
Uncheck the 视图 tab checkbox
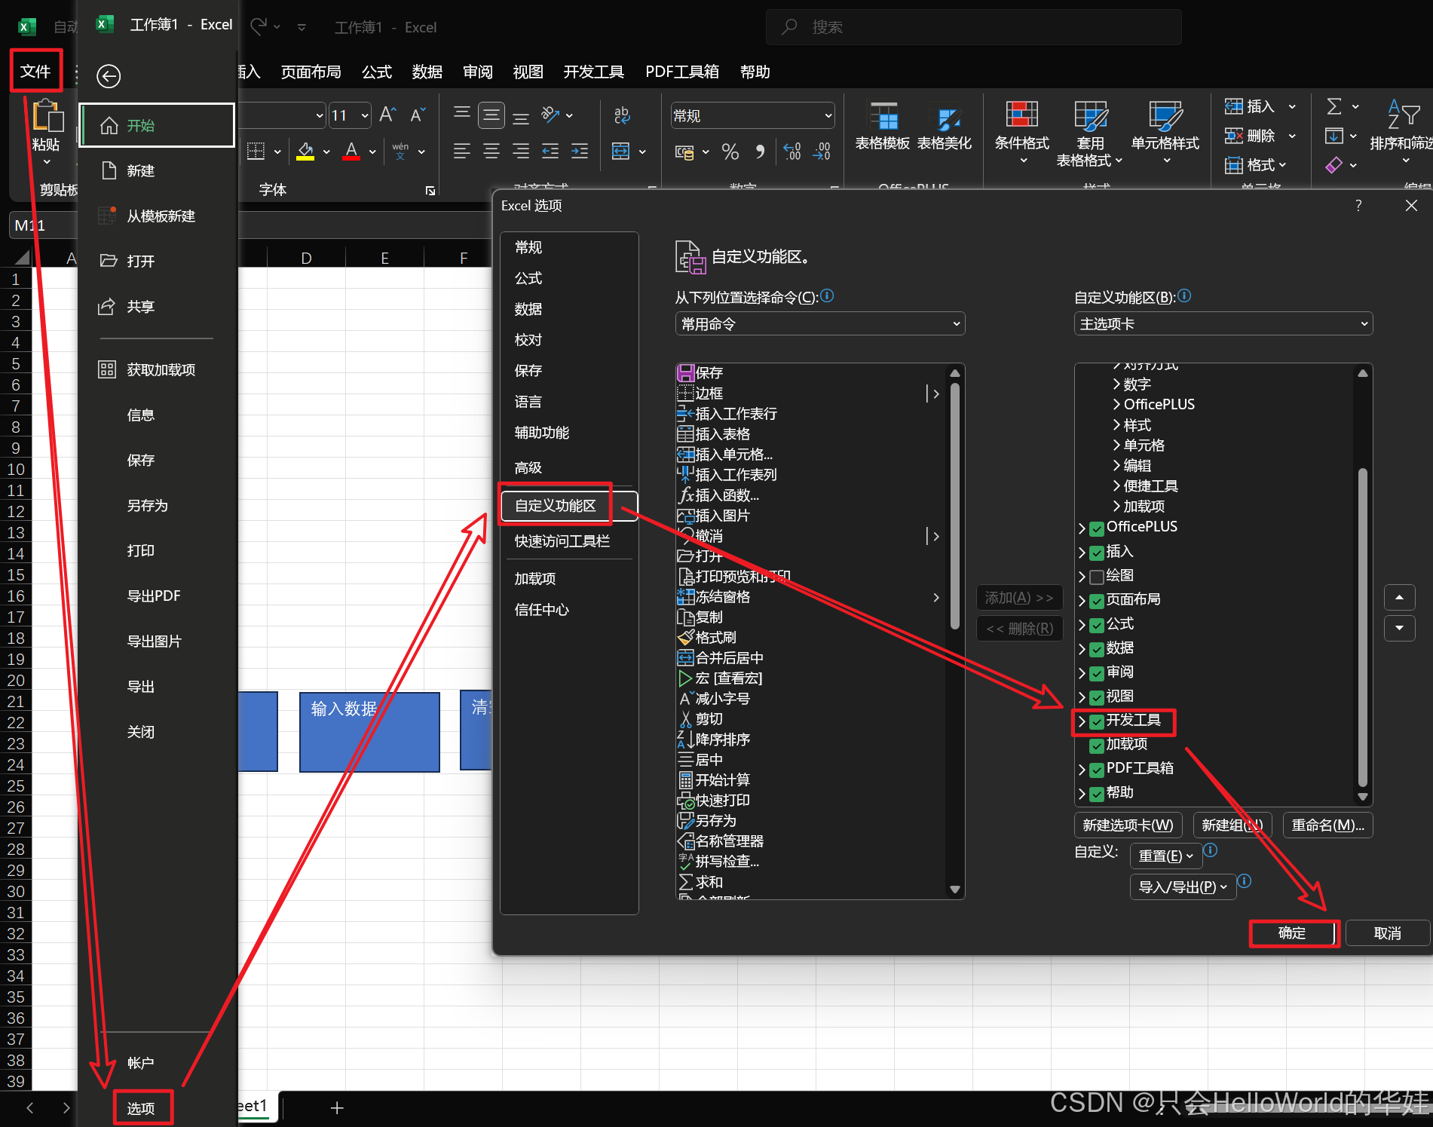coord(1097,697)
